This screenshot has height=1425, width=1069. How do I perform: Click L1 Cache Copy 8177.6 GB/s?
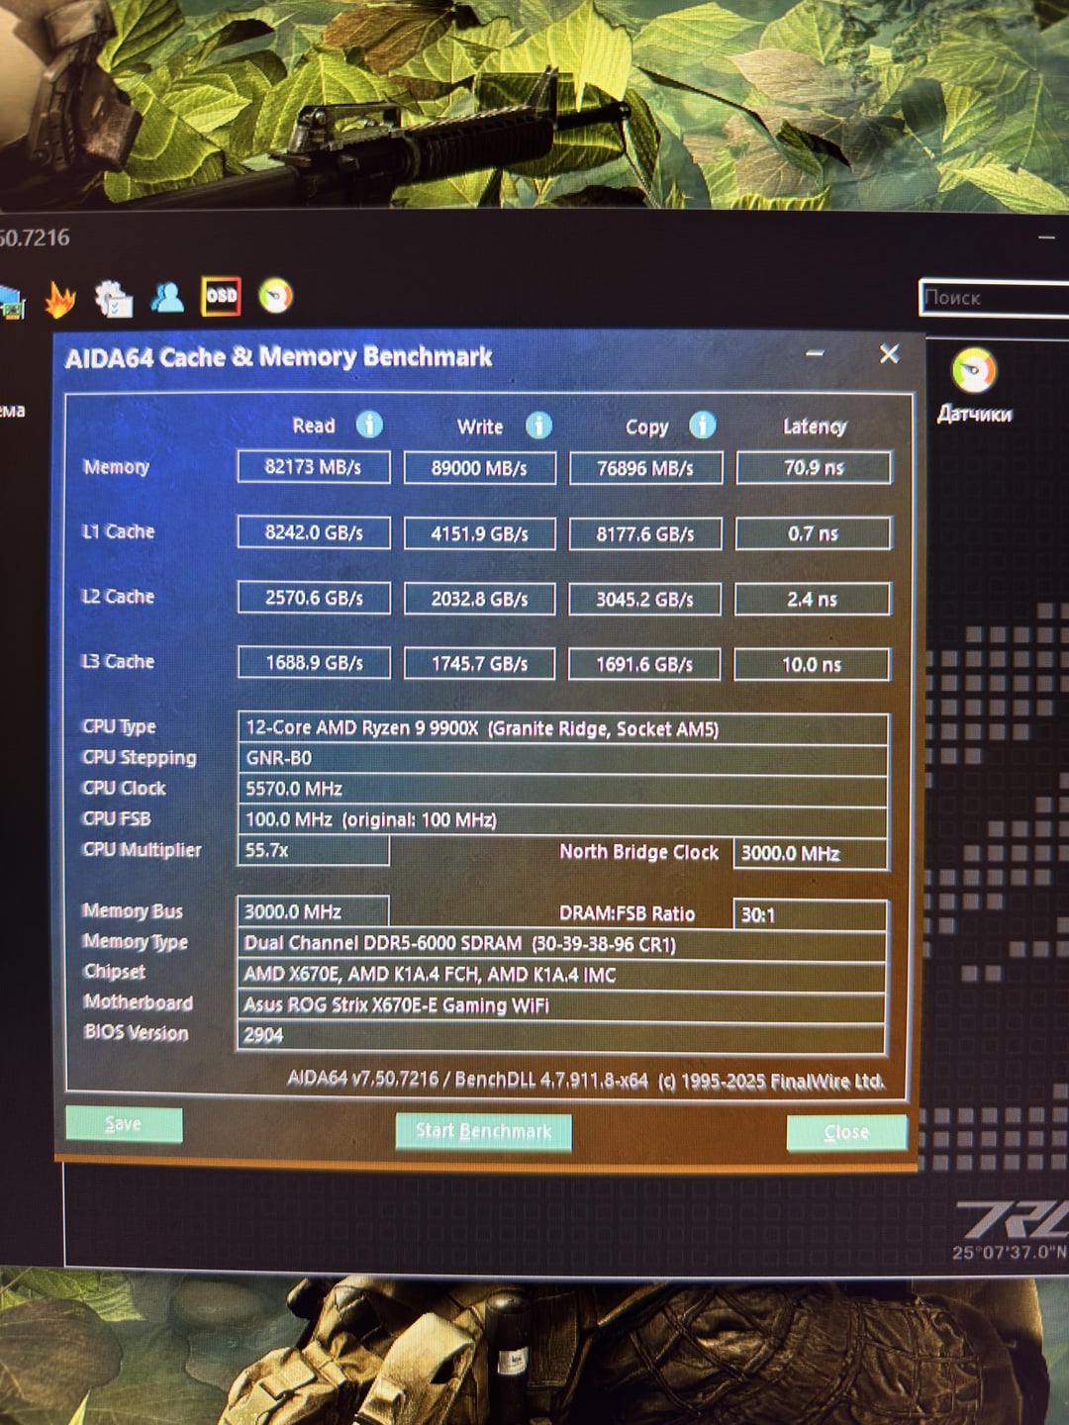pyautogui.click(x=645, y=533)
